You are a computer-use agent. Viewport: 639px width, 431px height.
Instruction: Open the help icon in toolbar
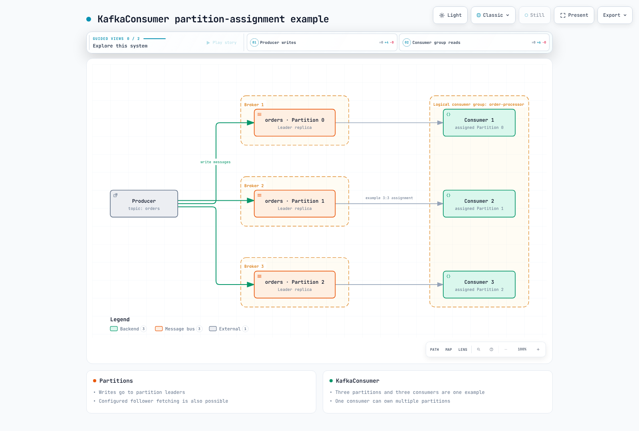[x=491, y=349]
